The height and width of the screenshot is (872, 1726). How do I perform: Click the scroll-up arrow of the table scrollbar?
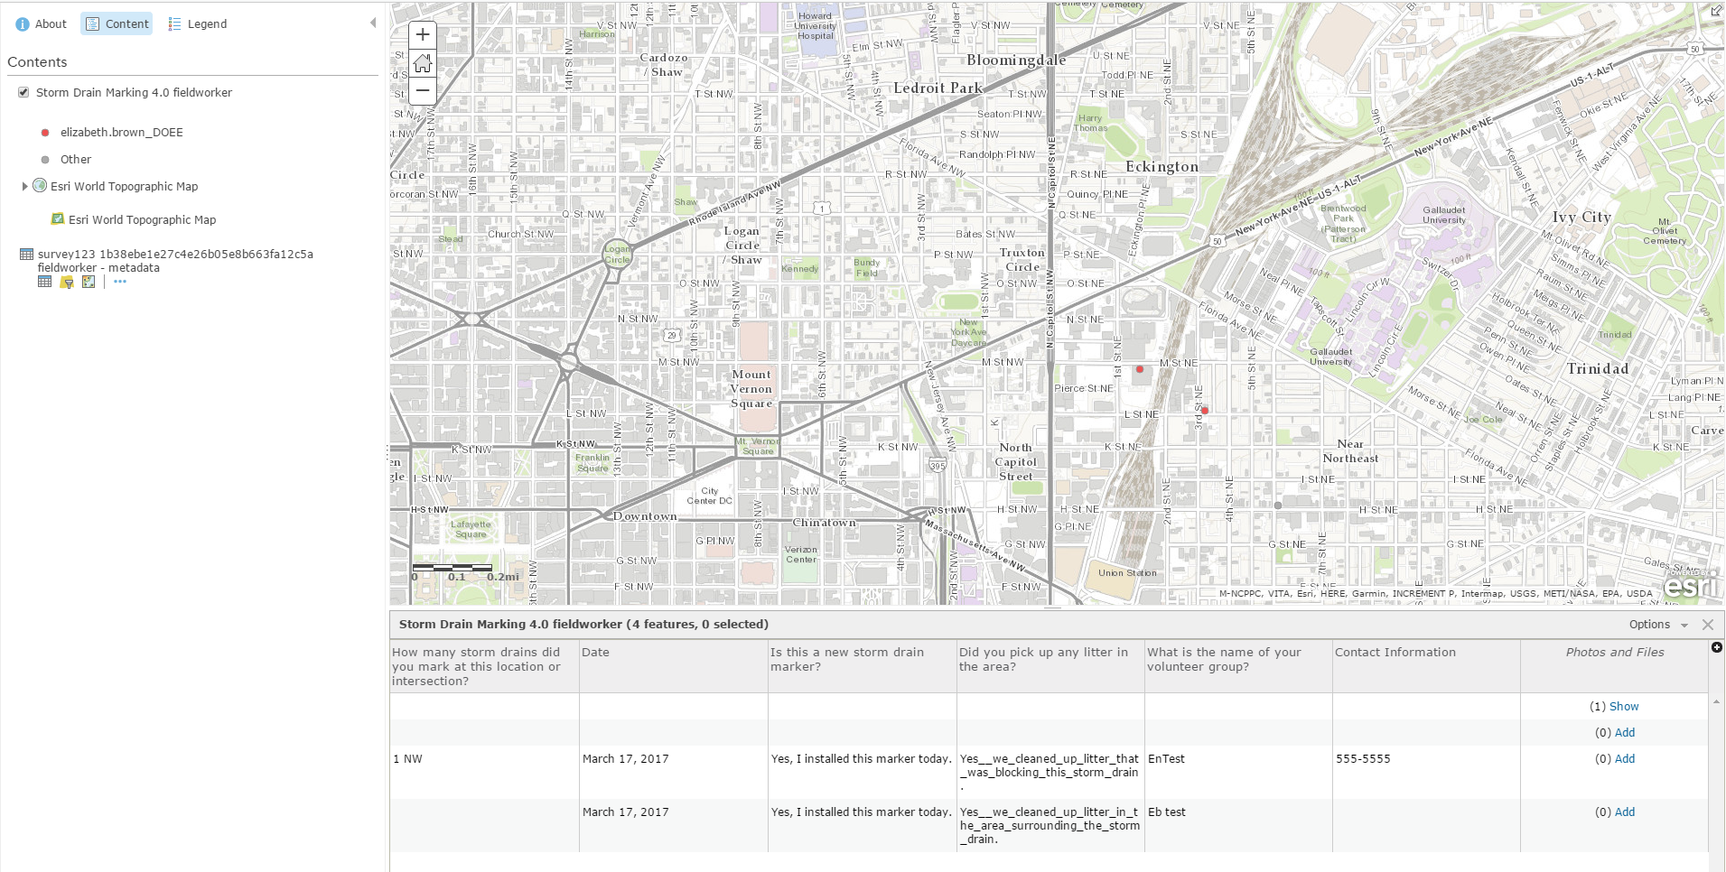1717,701
